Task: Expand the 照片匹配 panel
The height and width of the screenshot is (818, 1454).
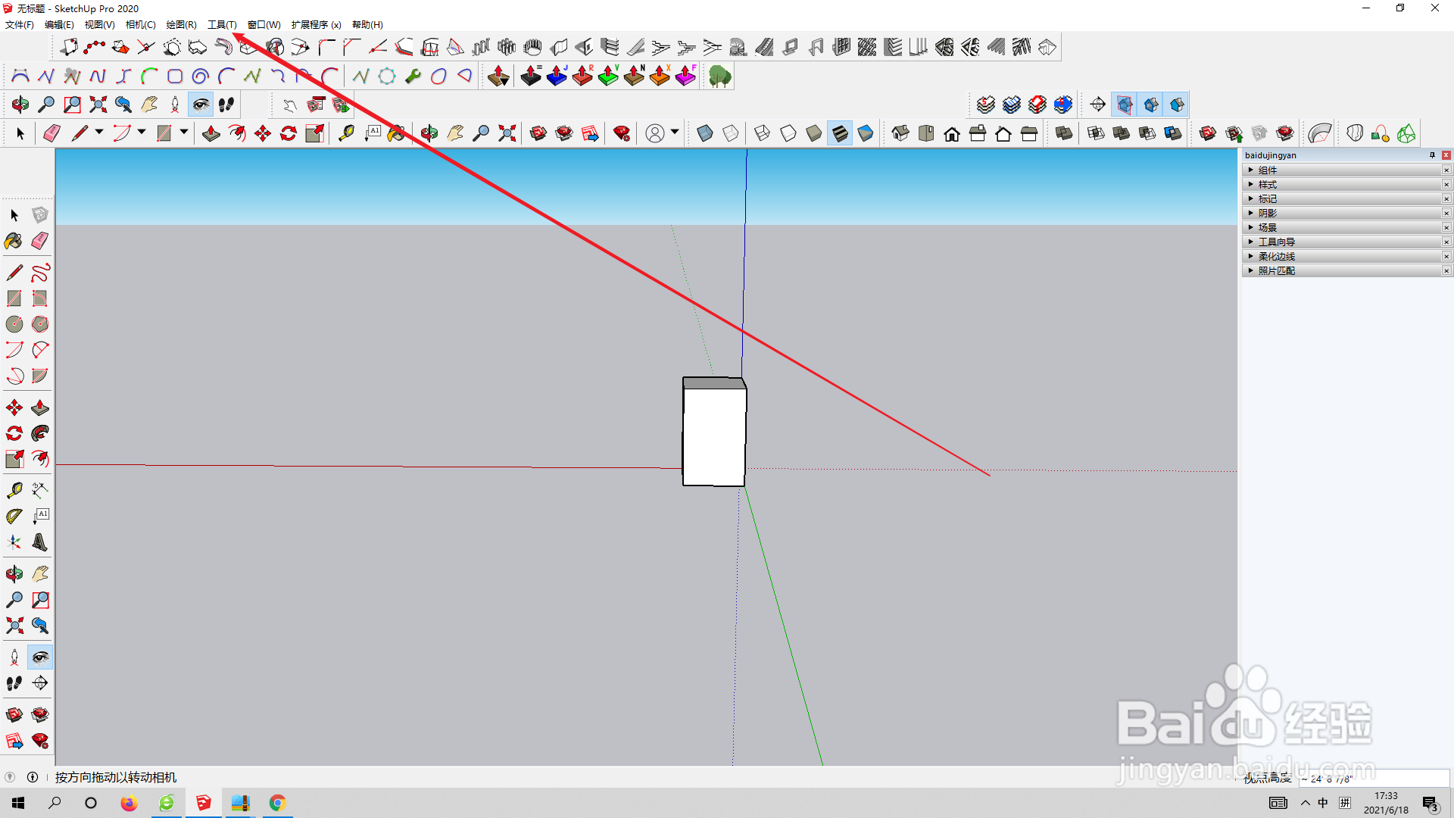Action: coord(1346,271)
